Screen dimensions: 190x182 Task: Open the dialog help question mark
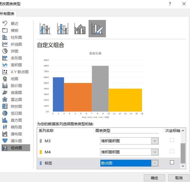tap(170, 4)
